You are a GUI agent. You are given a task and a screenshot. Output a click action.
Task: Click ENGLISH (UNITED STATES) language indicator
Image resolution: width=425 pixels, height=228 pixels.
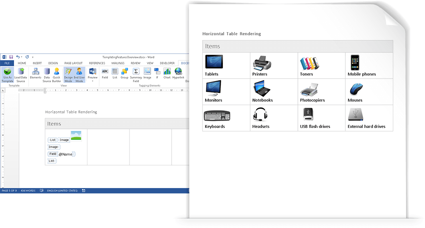pyautogui.click(x=62, y=191)
